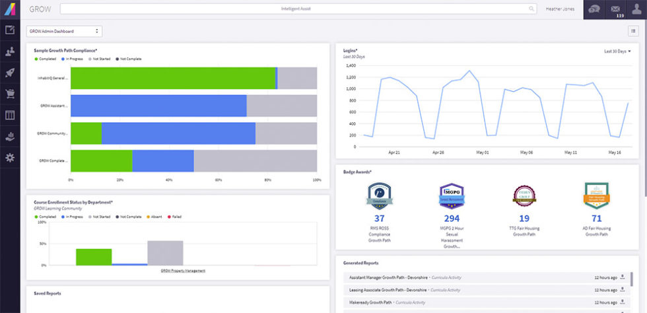Viewport: 647px width, 313px height.
Task: Download the Leasing Associate Growth Path report
Action: tap(623, 290)
